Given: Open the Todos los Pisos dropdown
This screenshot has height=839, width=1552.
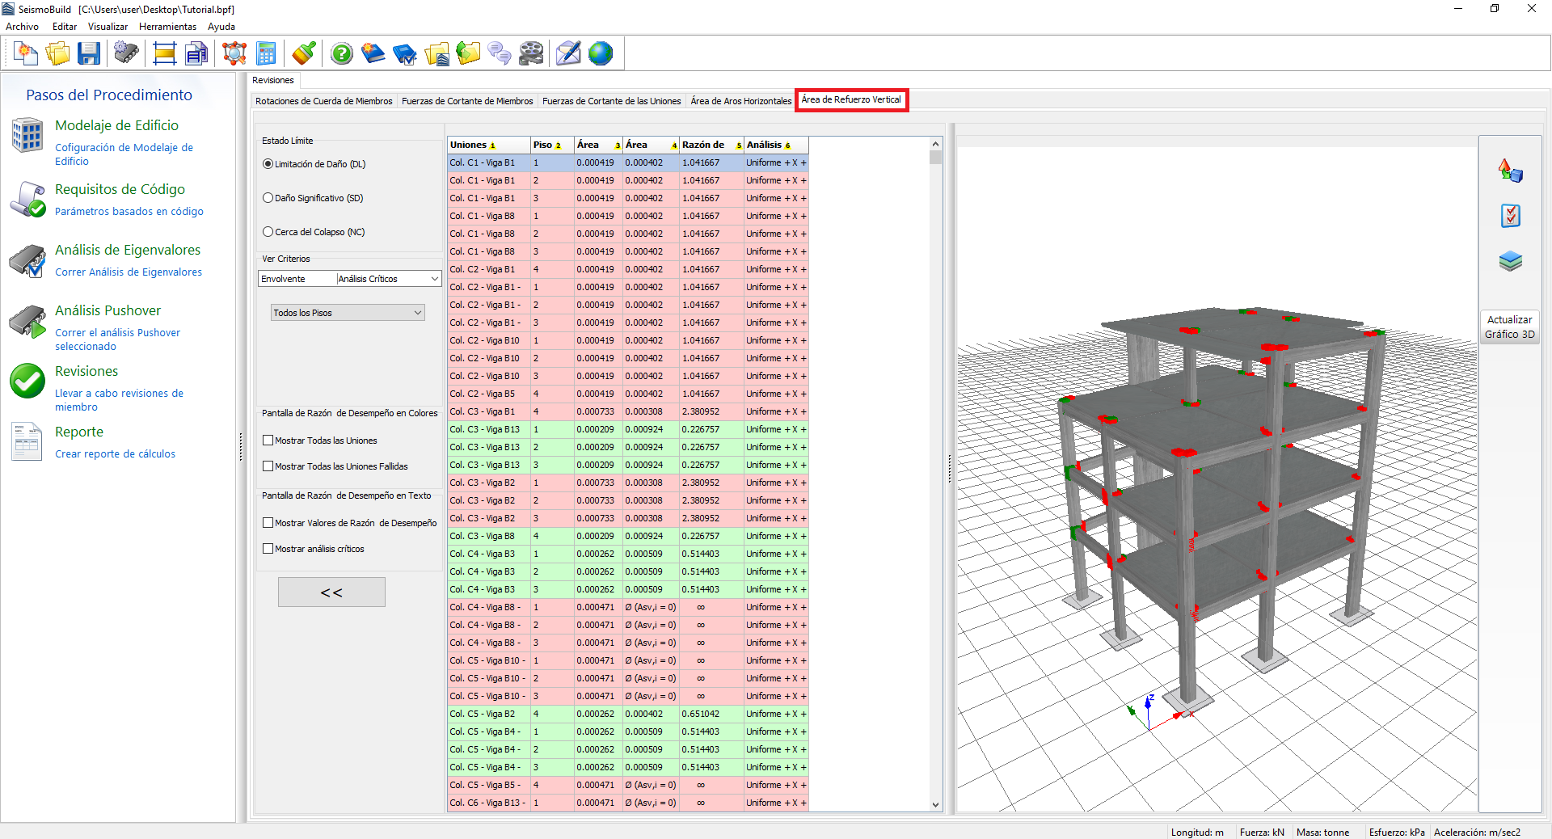Looking at the screenshot, I should pos(348,313).
